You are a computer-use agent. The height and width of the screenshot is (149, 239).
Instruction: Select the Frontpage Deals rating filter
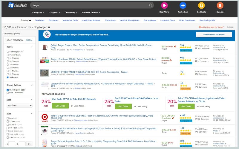8,52
